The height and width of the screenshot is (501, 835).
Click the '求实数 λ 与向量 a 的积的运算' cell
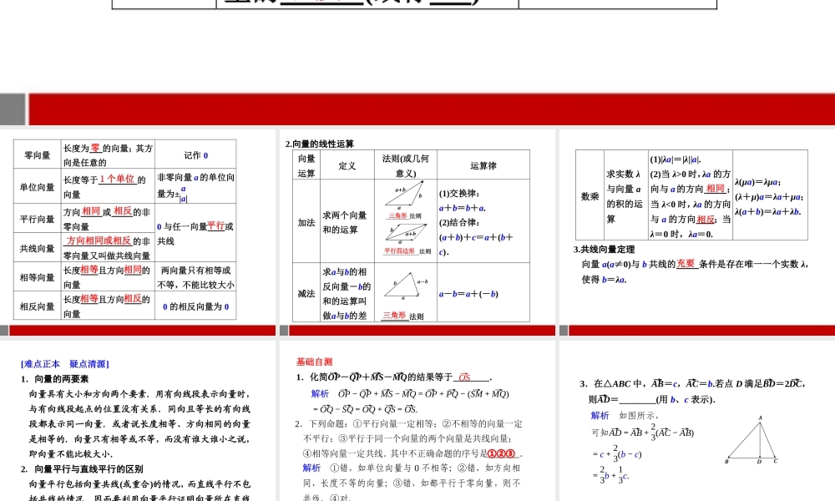tap(625, 196)
